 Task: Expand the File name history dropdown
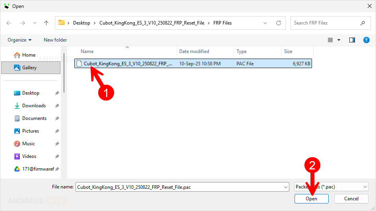285,187
